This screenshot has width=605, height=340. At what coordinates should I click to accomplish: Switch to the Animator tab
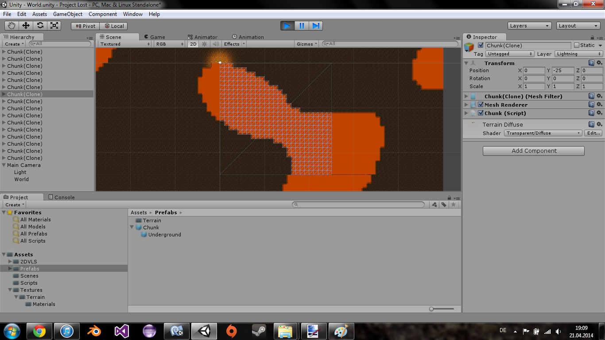click(202, 37)
